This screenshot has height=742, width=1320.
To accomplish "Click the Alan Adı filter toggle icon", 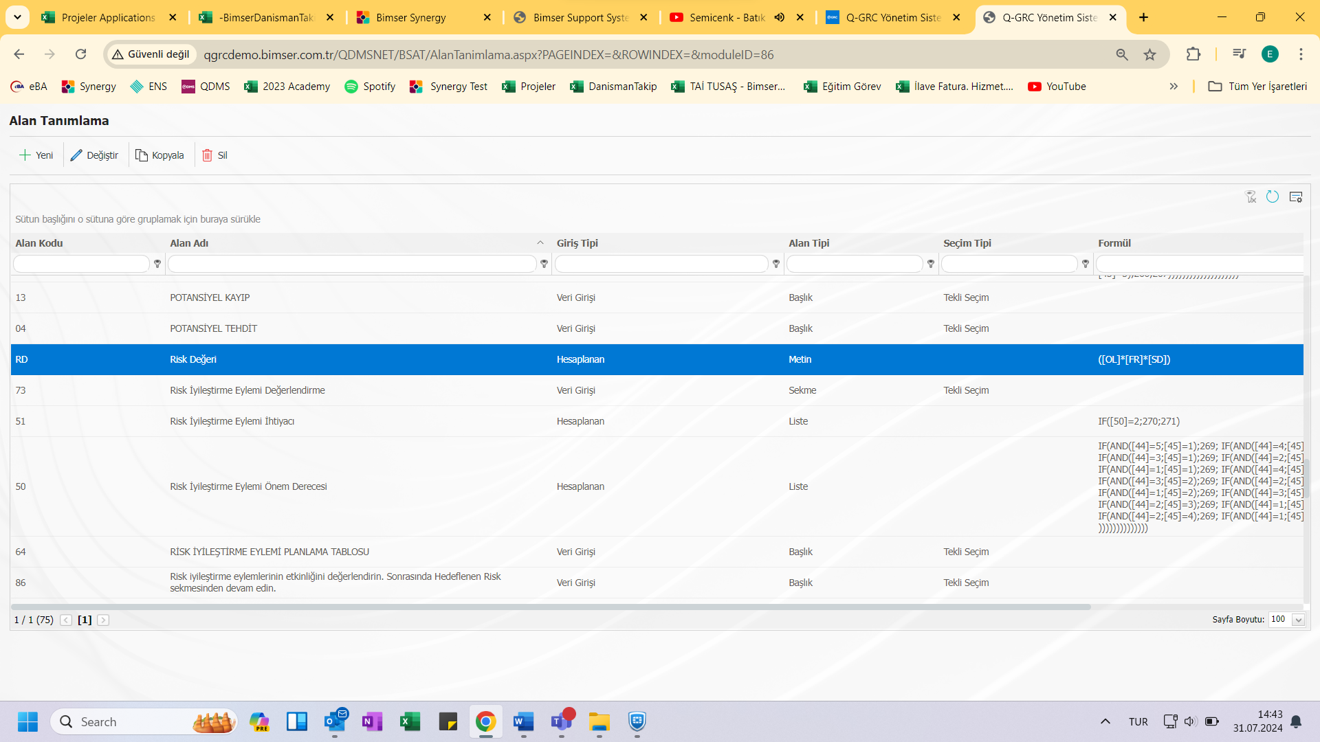I will 544,264.
